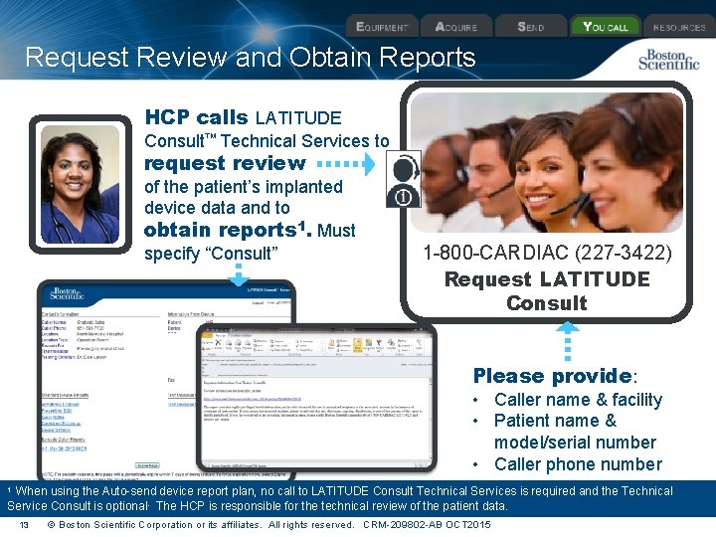Click the Logout link on the web page

pyautogui.click(x=258, y=302)
